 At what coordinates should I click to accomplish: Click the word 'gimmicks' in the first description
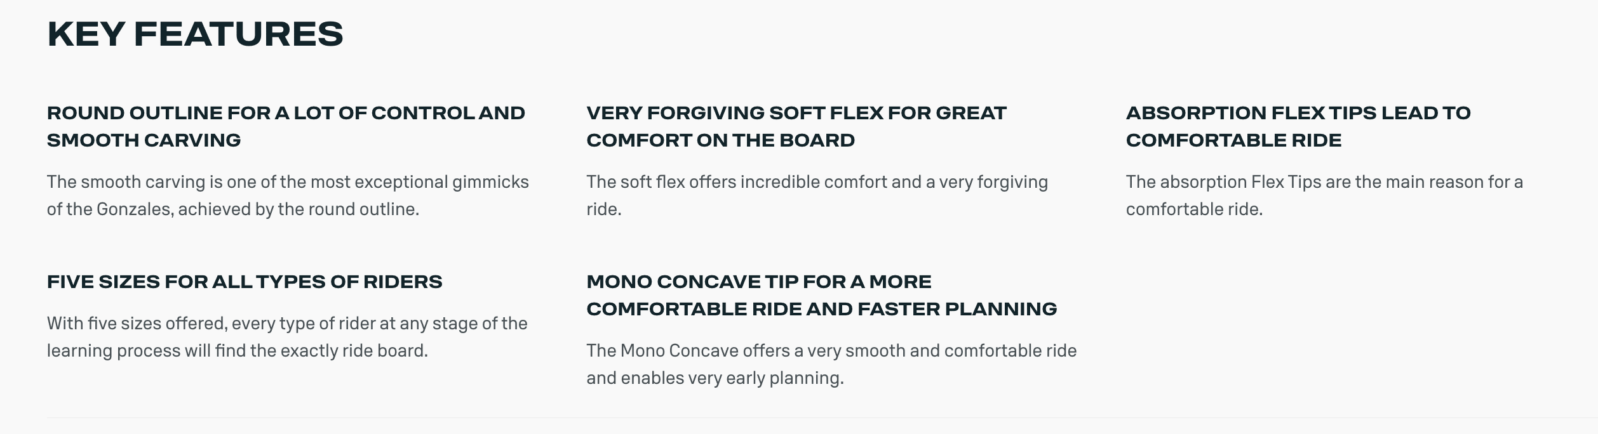coord(490,182)
